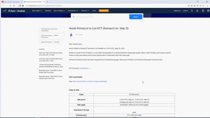
Task: Expand the Finance dropdown
Action: coord(85,10)
